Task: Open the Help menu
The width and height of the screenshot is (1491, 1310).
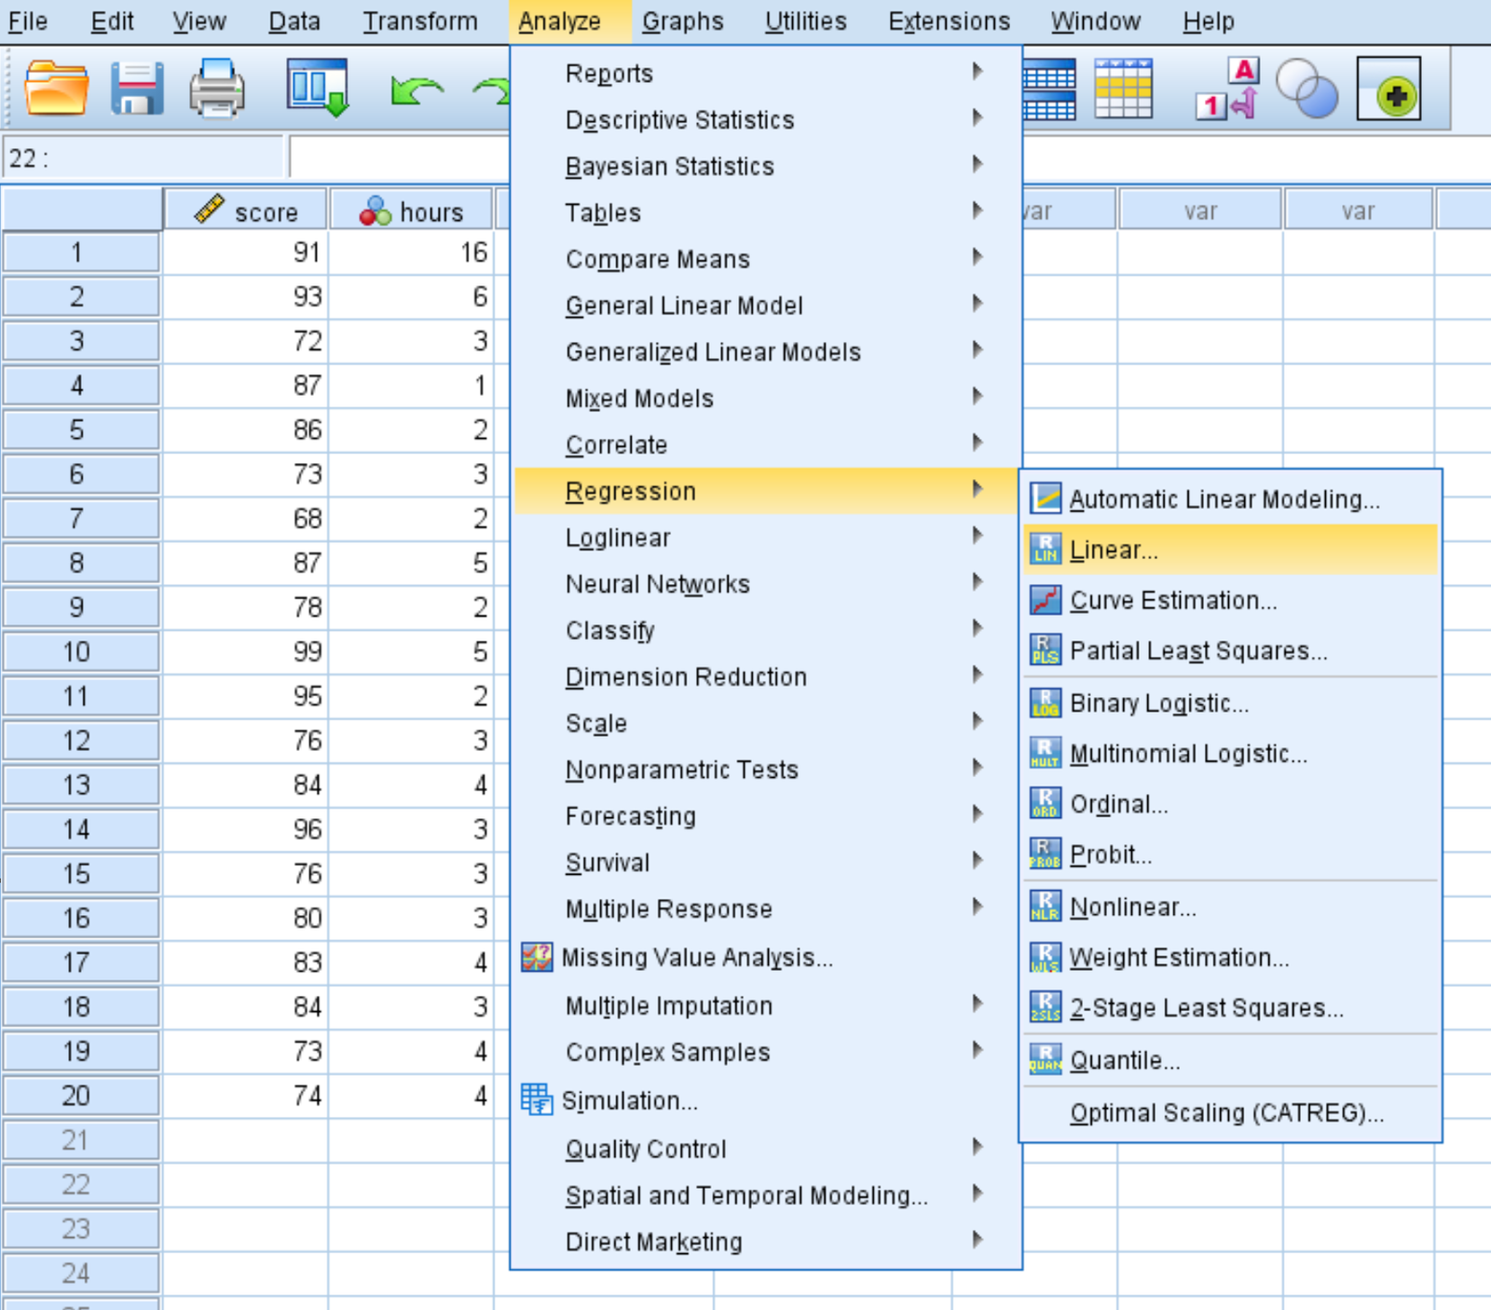Action: coord(1209,20)
